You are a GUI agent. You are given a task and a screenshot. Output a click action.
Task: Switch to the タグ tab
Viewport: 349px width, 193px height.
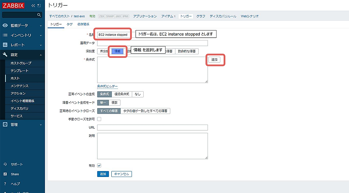[69, 24]
